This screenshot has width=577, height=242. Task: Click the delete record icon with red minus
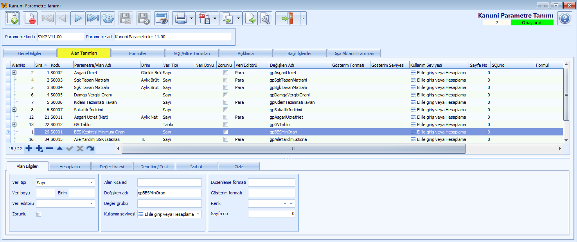click(30, 18)
